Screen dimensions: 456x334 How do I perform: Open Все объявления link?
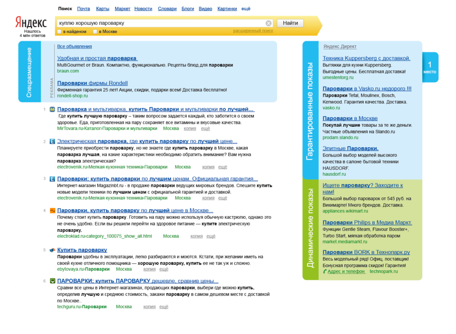pos(74,46)
